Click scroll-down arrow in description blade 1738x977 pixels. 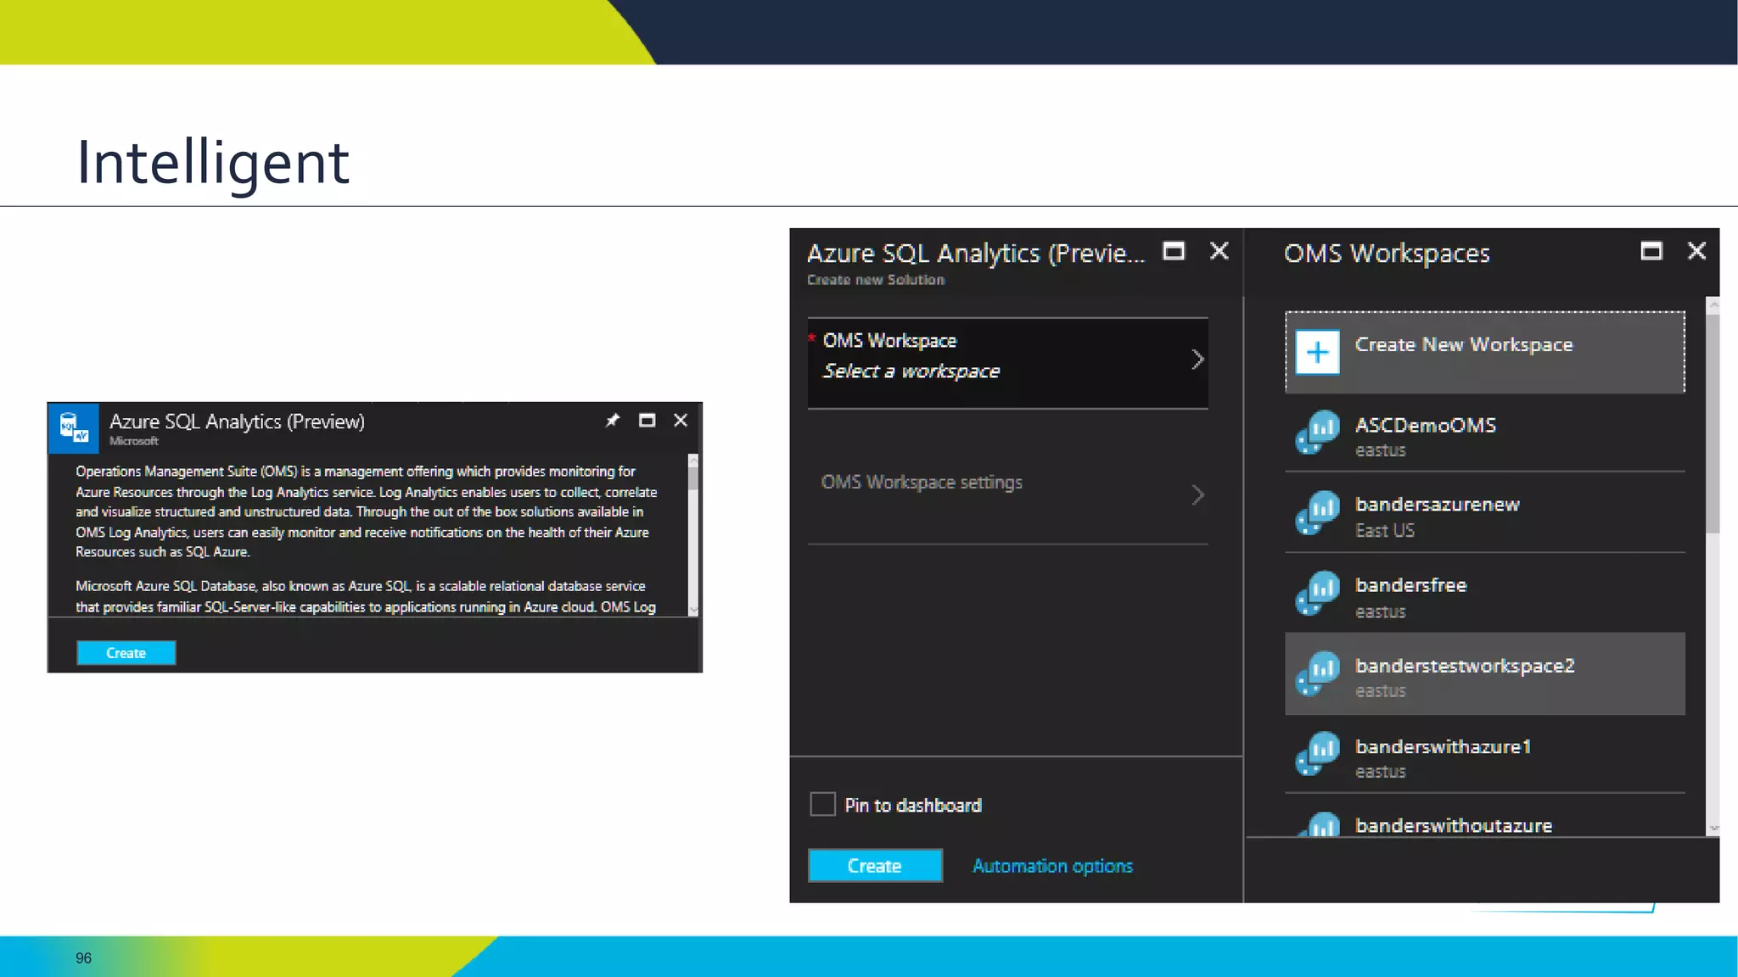[693, 610]
